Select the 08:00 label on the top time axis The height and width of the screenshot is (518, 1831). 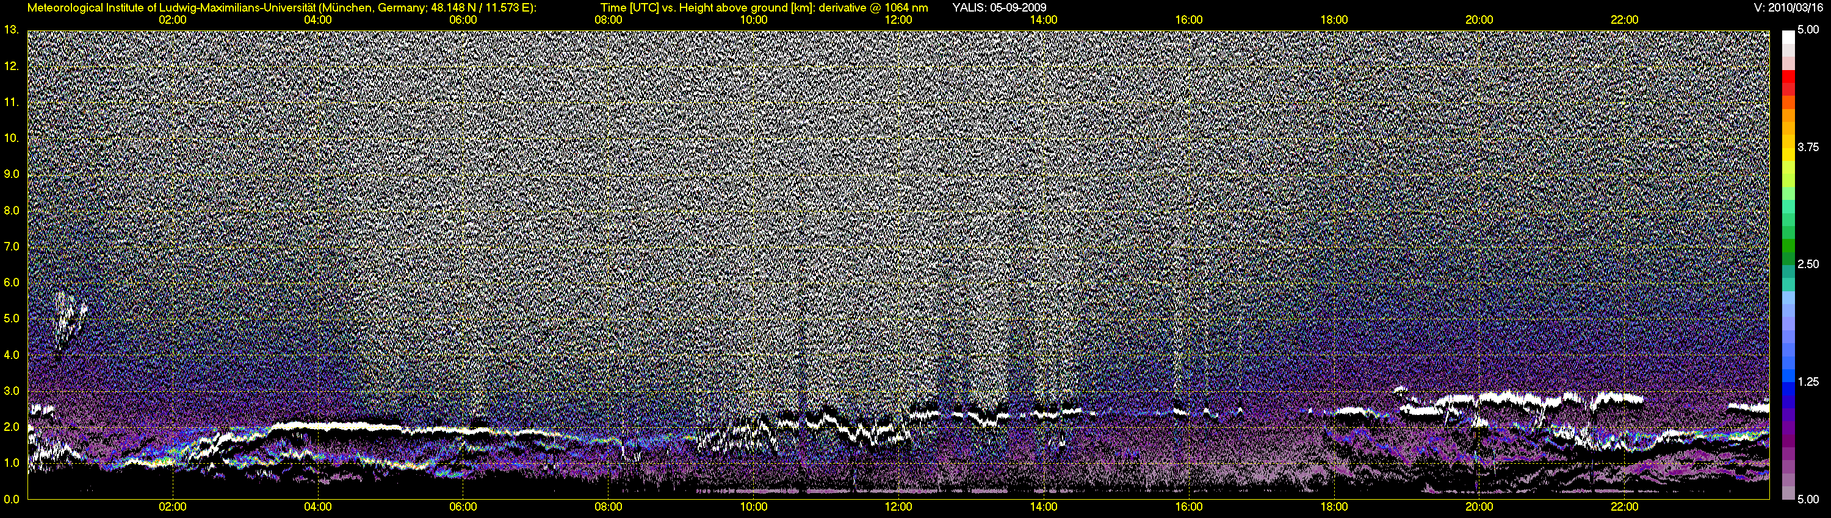[609, 20]
